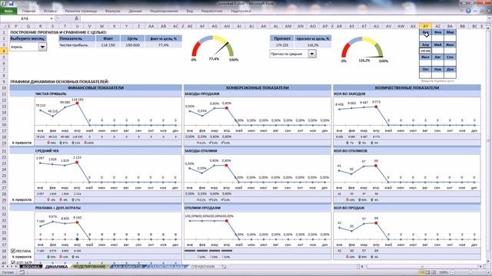Image resolution: width=492 pixels, height=276 pixels.
Task: Toggle the ДОП.ЗАТР checkbox
Action: [13, 262]
